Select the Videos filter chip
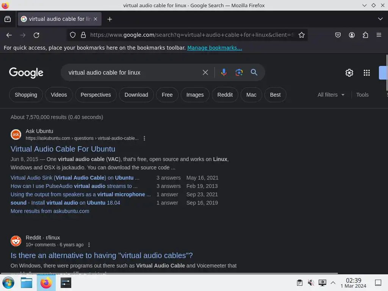This screenshot has height=291, width=388. (x=59, y=95)
